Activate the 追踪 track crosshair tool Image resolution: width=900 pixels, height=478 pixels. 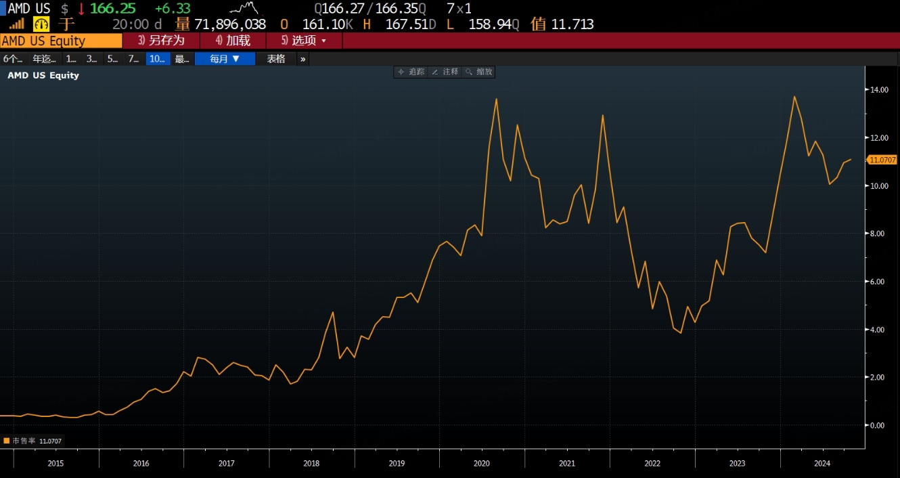click(411, 72)
